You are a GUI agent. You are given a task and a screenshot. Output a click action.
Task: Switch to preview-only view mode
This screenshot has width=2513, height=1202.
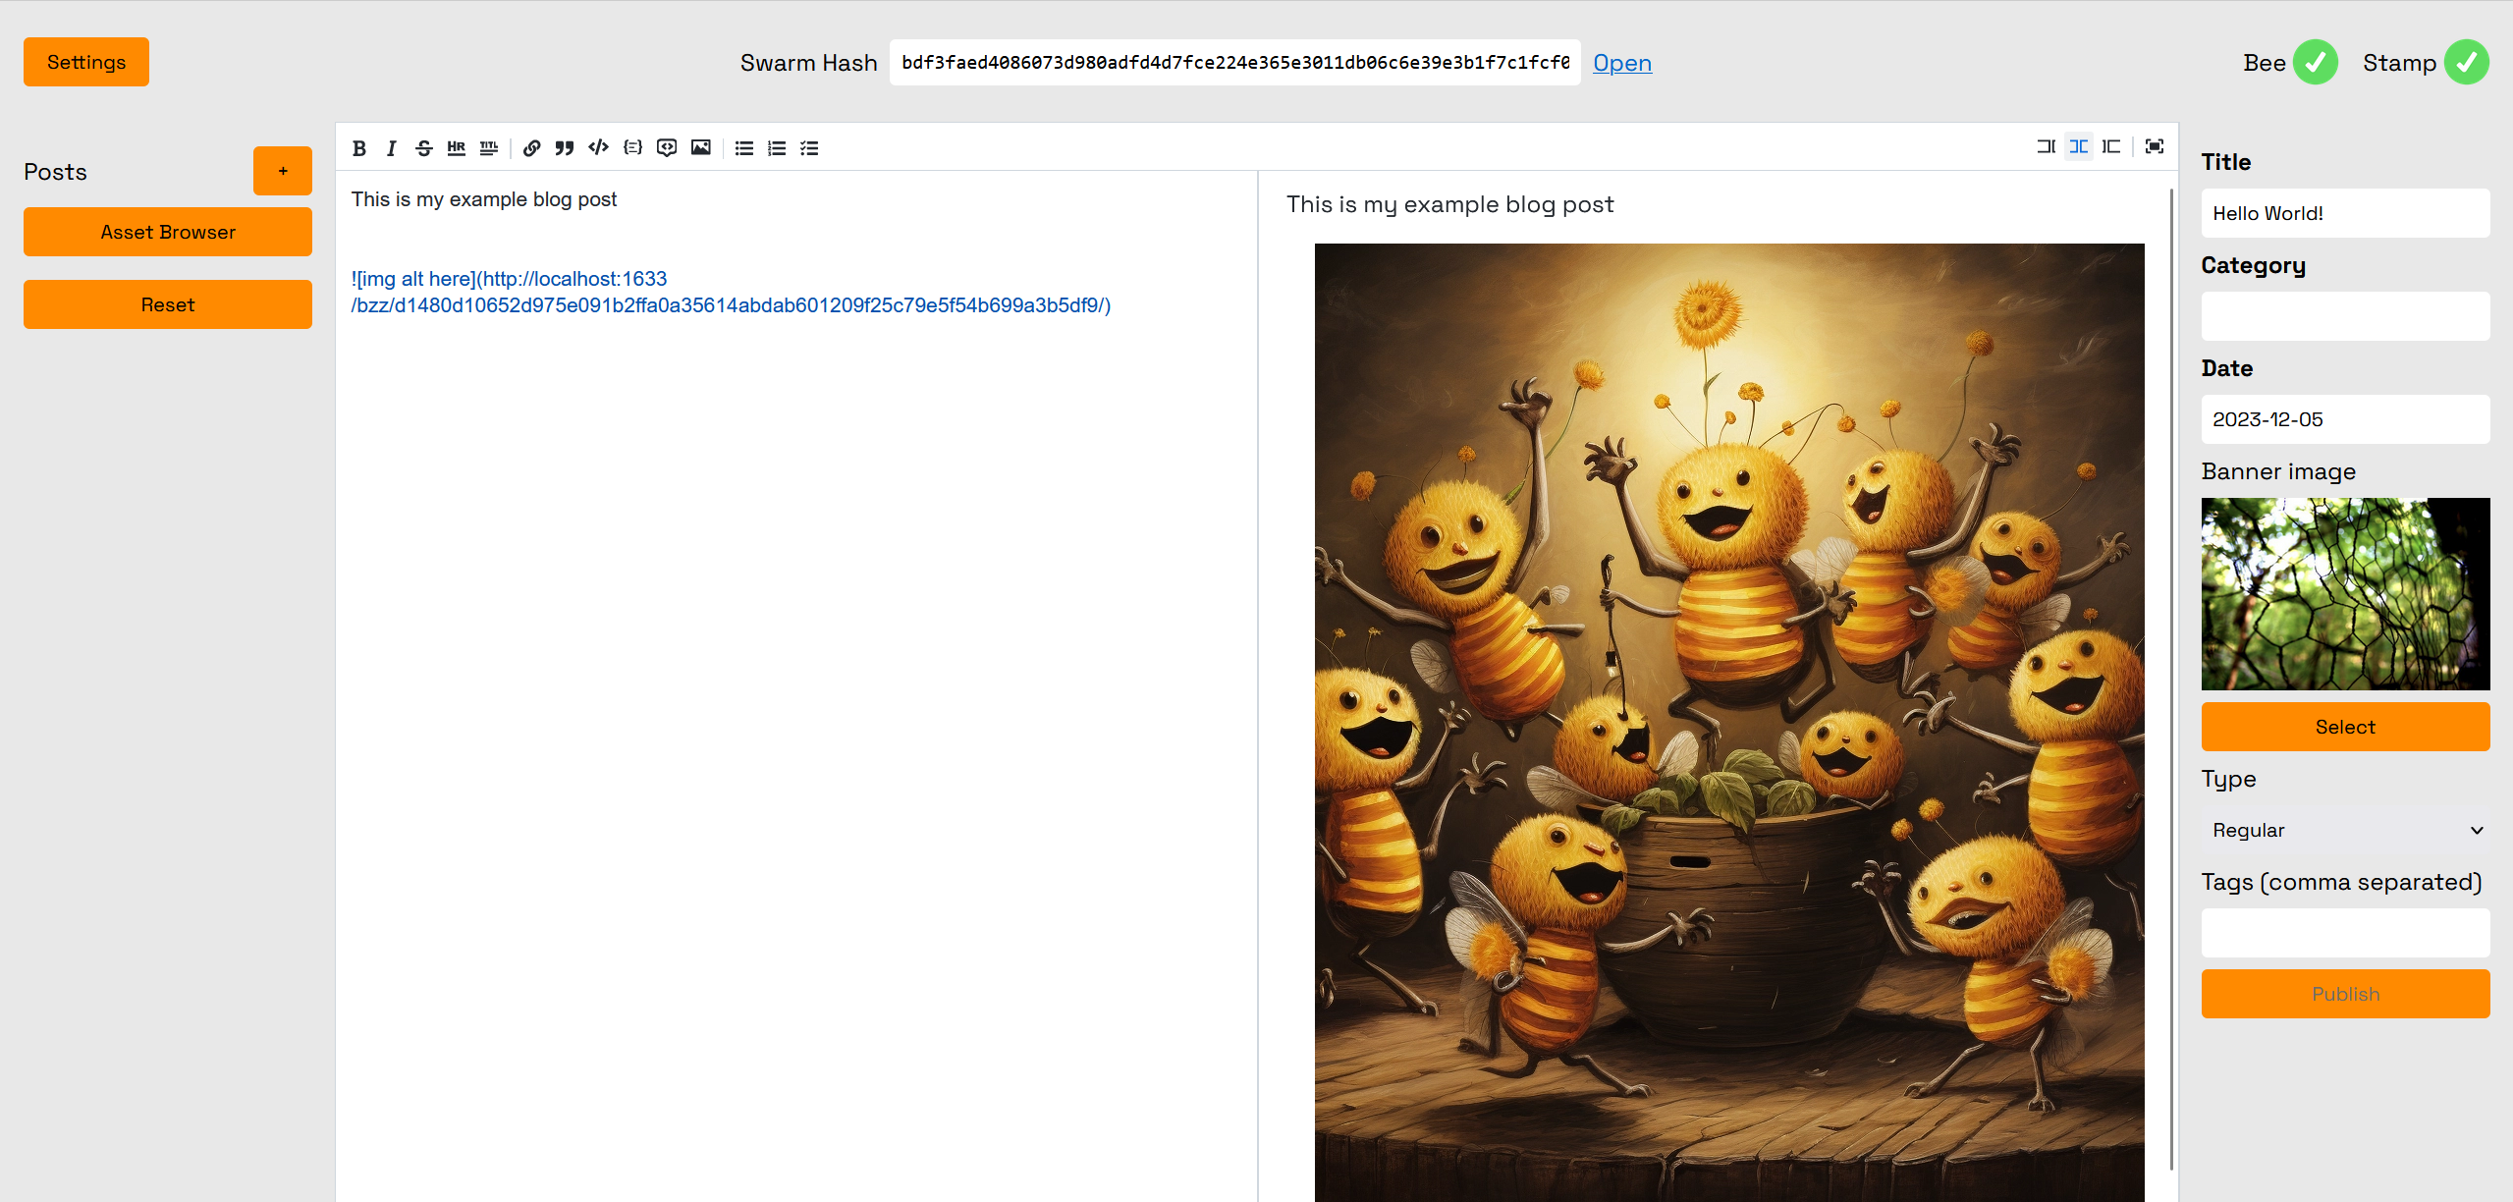click(2111, 146)
